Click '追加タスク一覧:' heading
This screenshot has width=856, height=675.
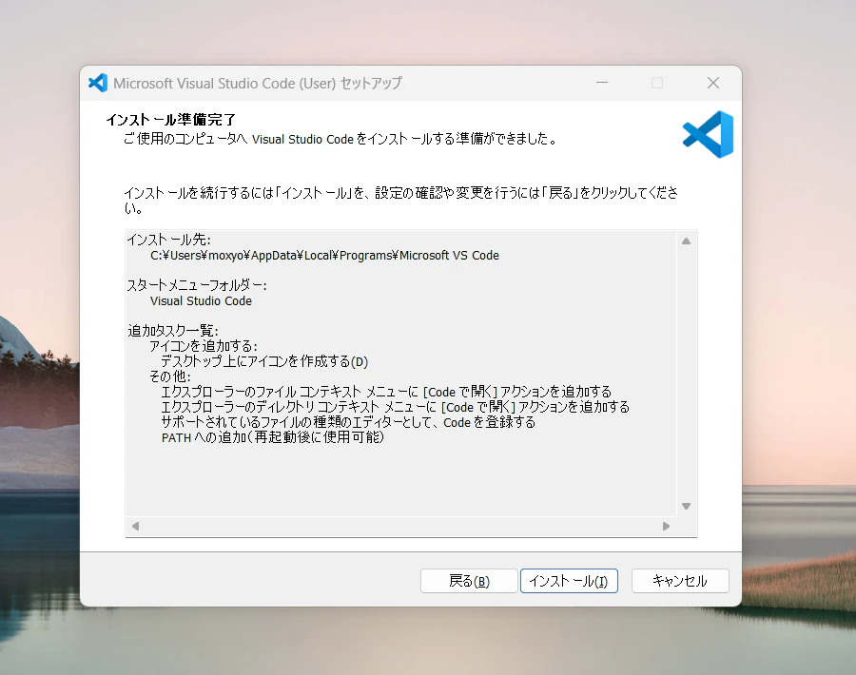click(173, 331)
